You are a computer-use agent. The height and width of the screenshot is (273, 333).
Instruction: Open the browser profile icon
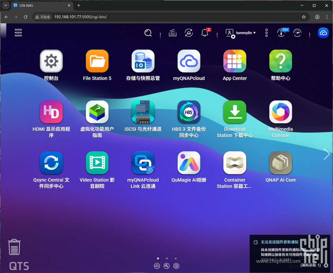coord(317,17)
